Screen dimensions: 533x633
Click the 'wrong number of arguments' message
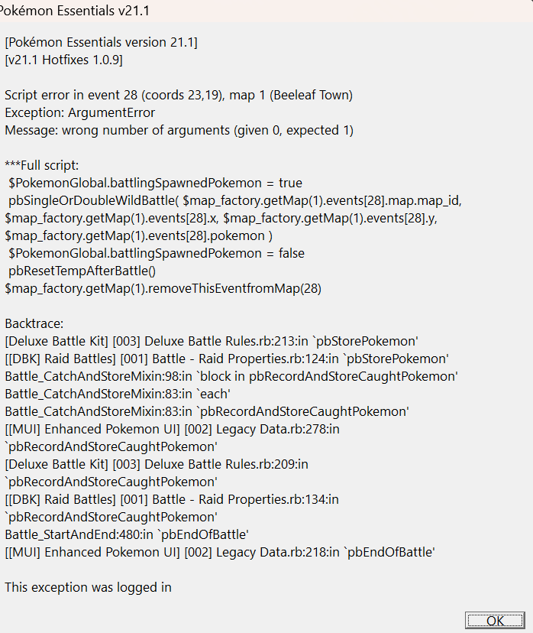pos(179,131)
